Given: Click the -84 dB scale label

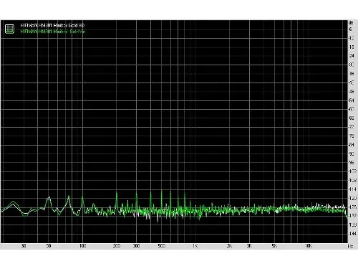Looking at the screenshot, I should 352,145.
